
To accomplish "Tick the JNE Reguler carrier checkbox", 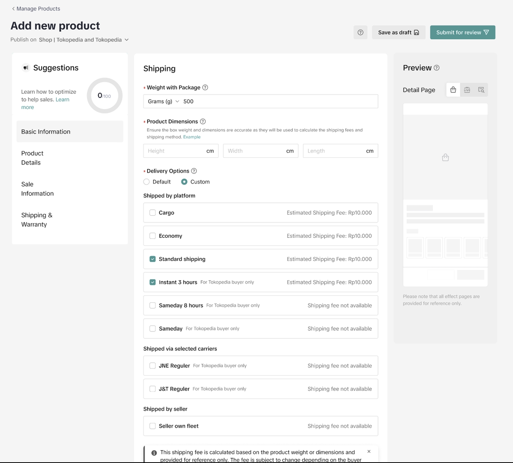I will tap(153, 366).
